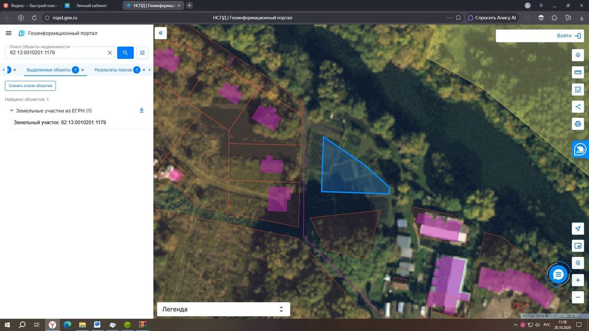
Task: Zoom out on the map
Action: pyautogui.click(x=578, y=297)
